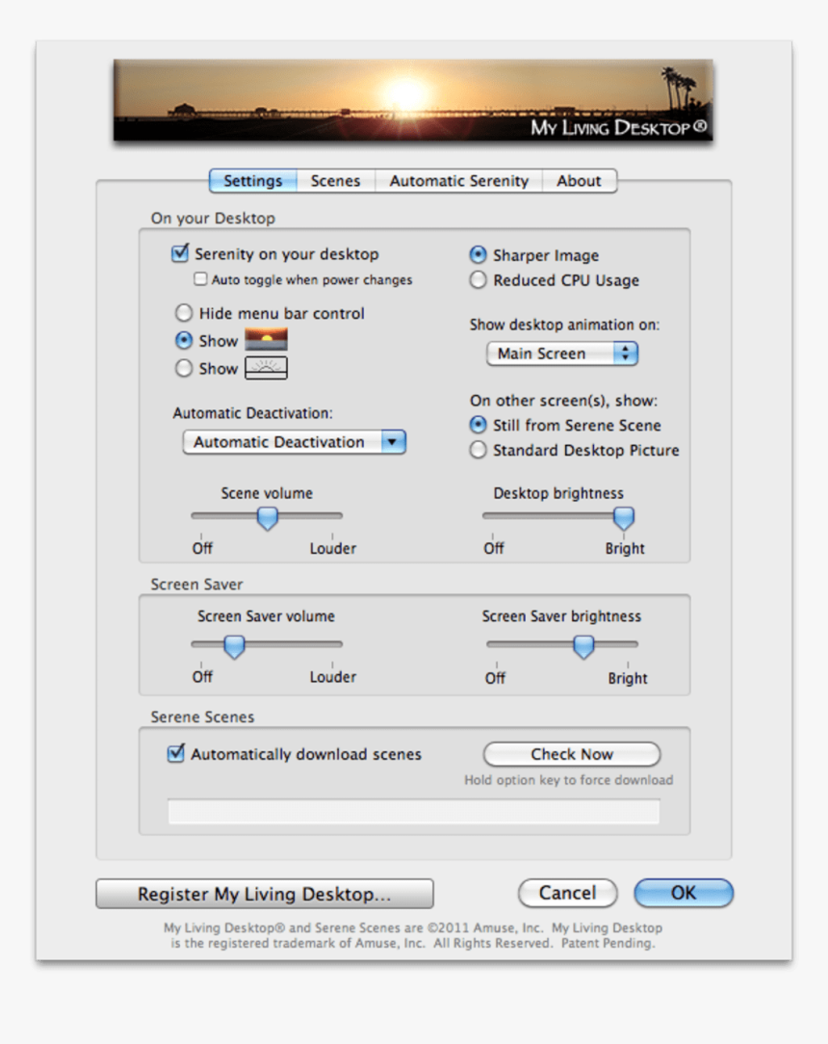
Task: Click the 'On your Desktop' section heading
Action: pyautogui.click(x=213, y=218)
